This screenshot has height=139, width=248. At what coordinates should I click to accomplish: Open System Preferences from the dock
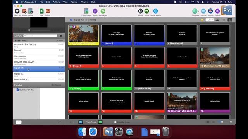point(119,132)
